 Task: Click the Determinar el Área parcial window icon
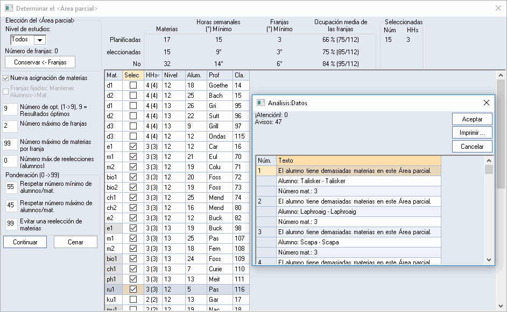point(9,8)
